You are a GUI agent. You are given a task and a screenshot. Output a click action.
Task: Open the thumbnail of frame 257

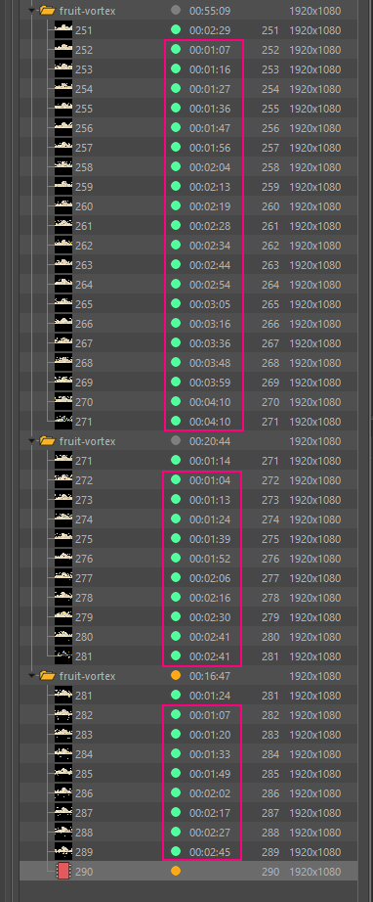pyautogui.click(x=63, y=148)
